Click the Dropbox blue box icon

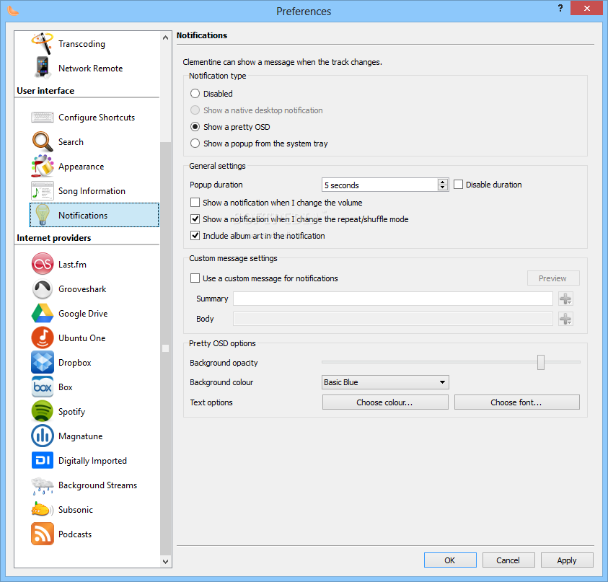(43, 362)
